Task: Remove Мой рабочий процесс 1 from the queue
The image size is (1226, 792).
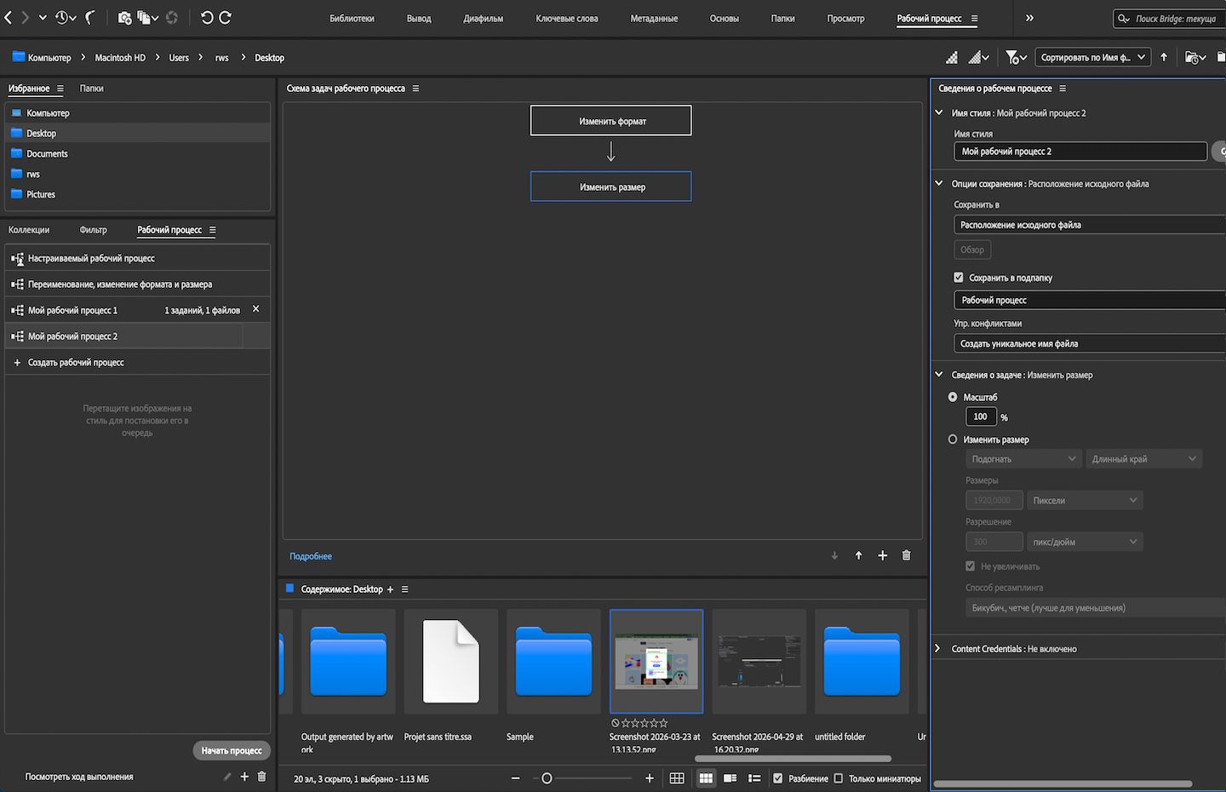Action: [x=255, y=309]
